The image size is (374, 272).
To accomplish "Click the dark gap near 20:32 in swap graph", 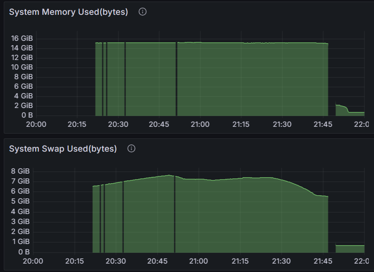I will tap(123, 216).
